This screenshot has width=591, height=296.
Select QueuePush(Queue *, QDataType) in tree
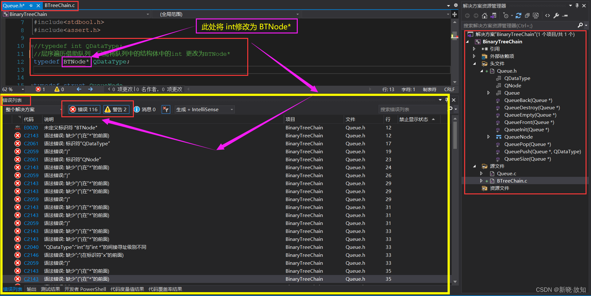point(542,152)
